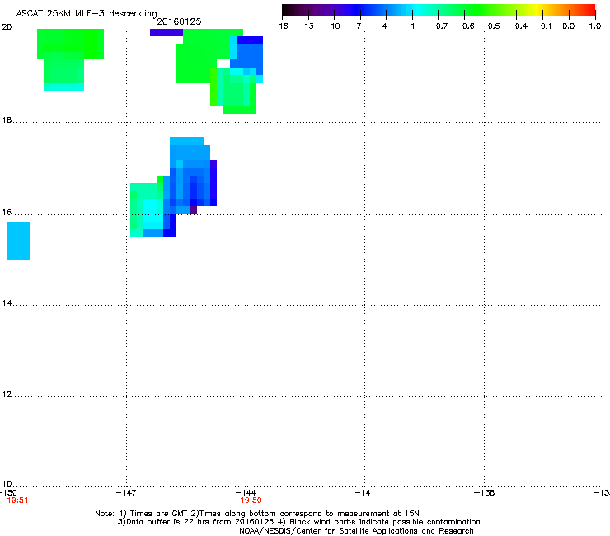Image resolution: width=610 pixels, height=536 pixels.
Task: Click the date label 20160125
Action: 179,21
